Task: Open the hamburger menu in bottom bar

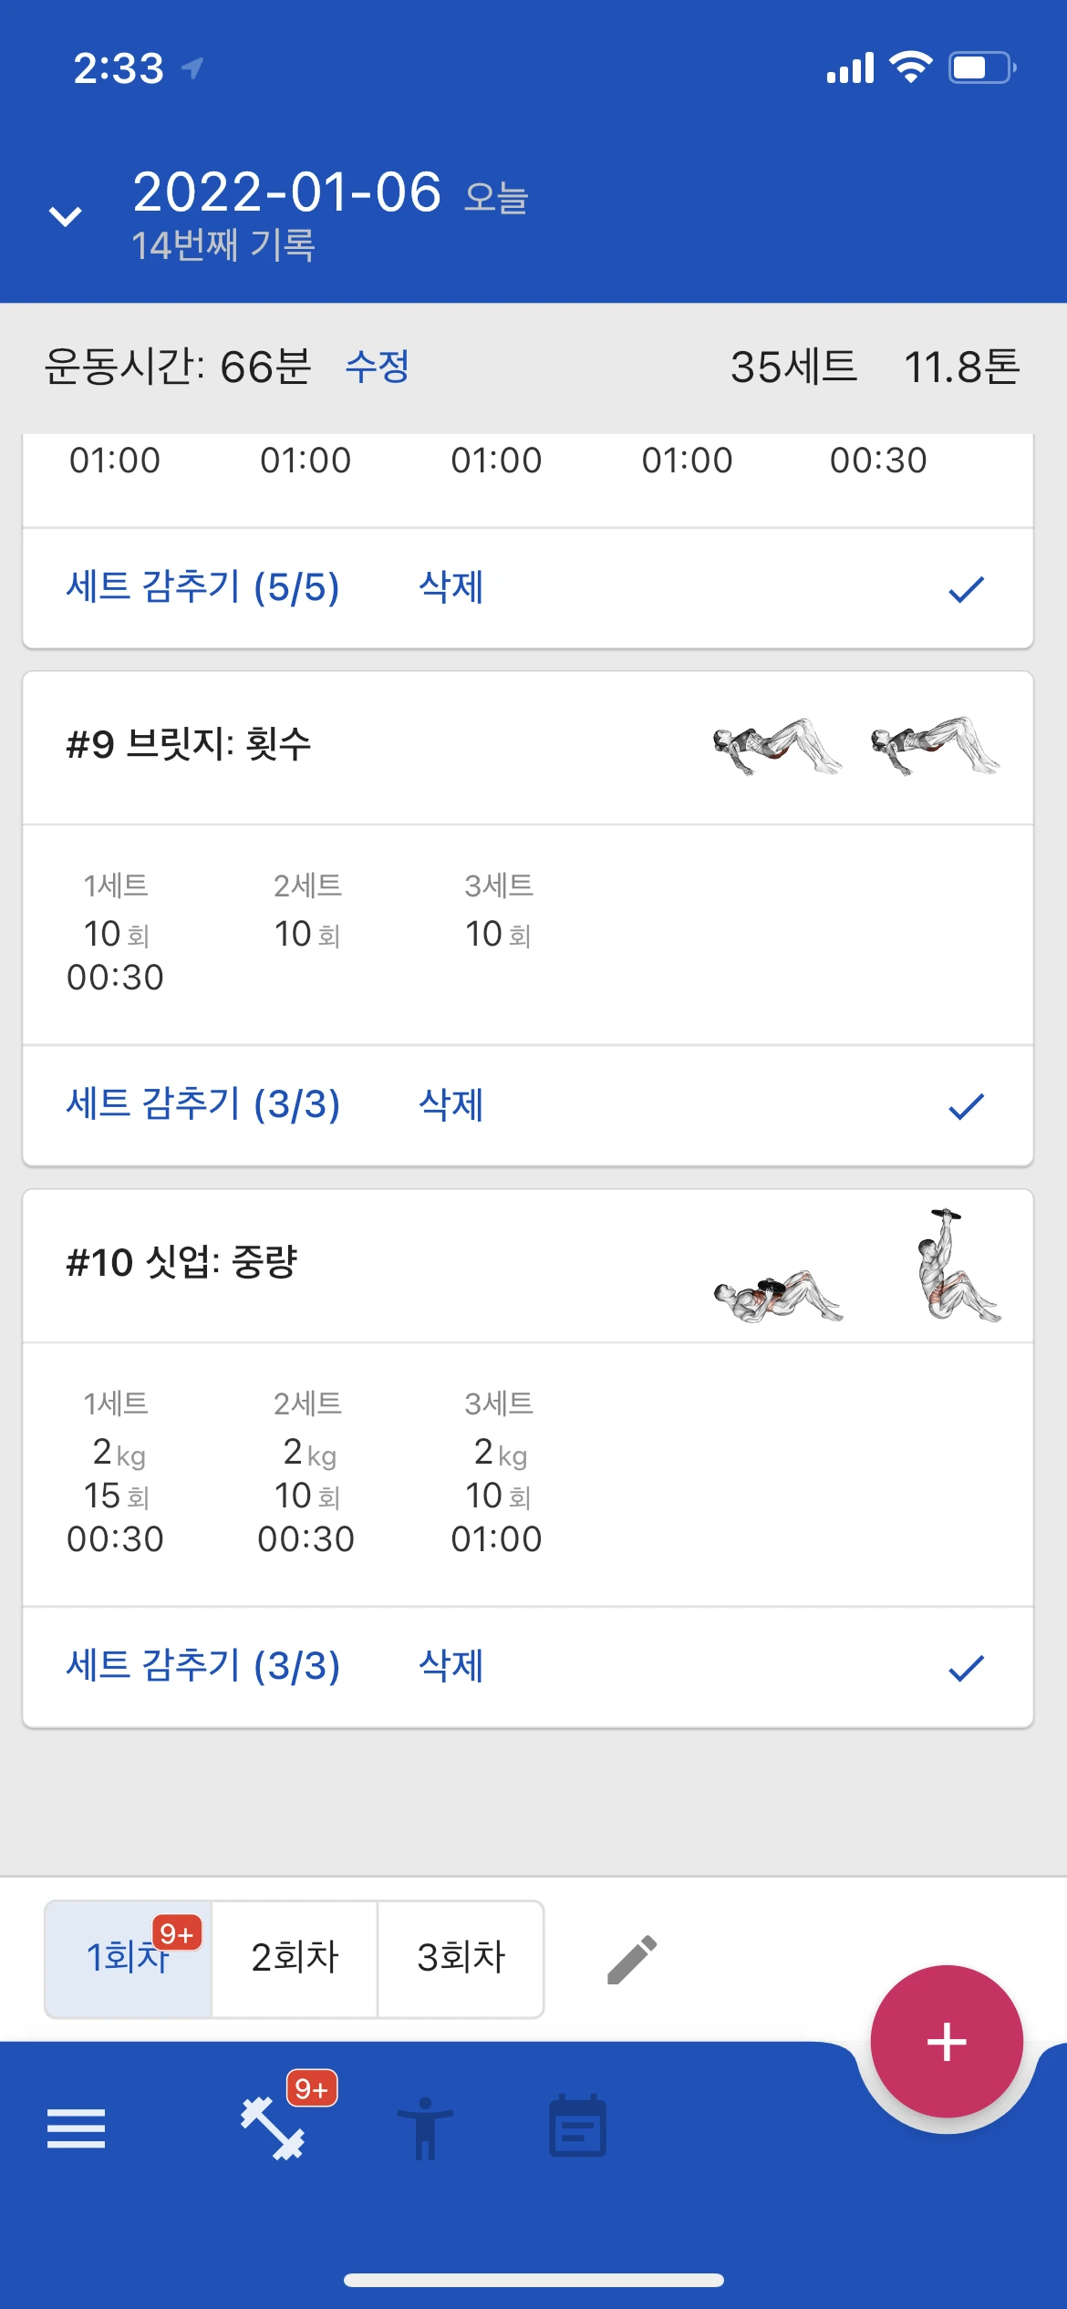Action: (x=76, y=2128)
